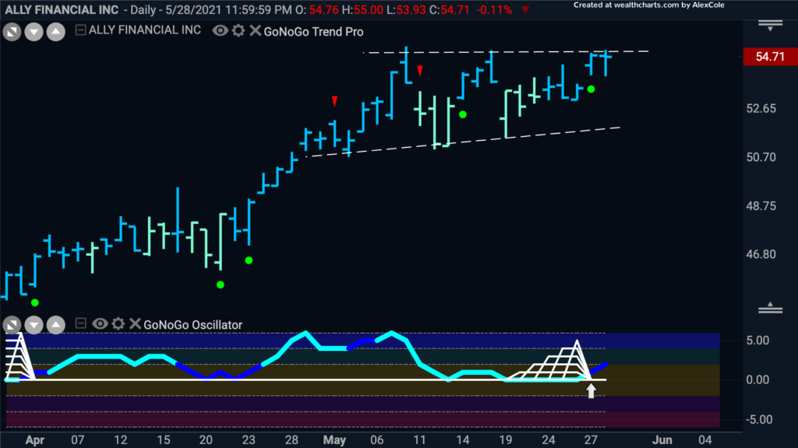
Task: Click the green dot near May 27
Action: click(x=591, y=89)
